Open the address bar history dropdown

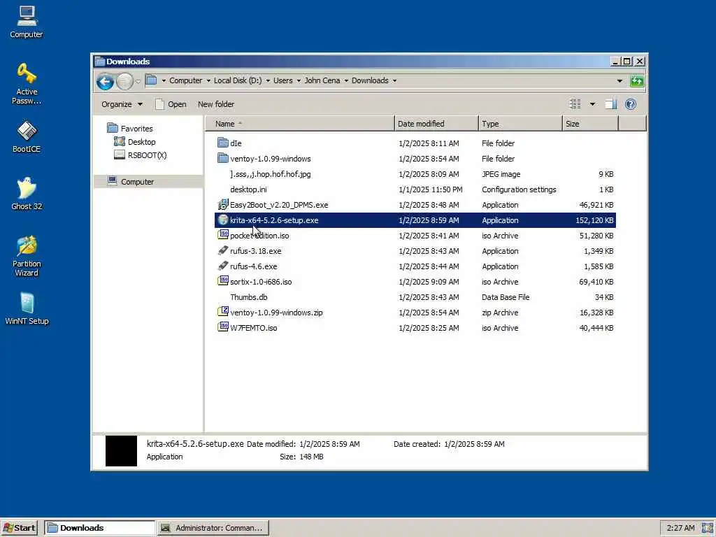620,81
